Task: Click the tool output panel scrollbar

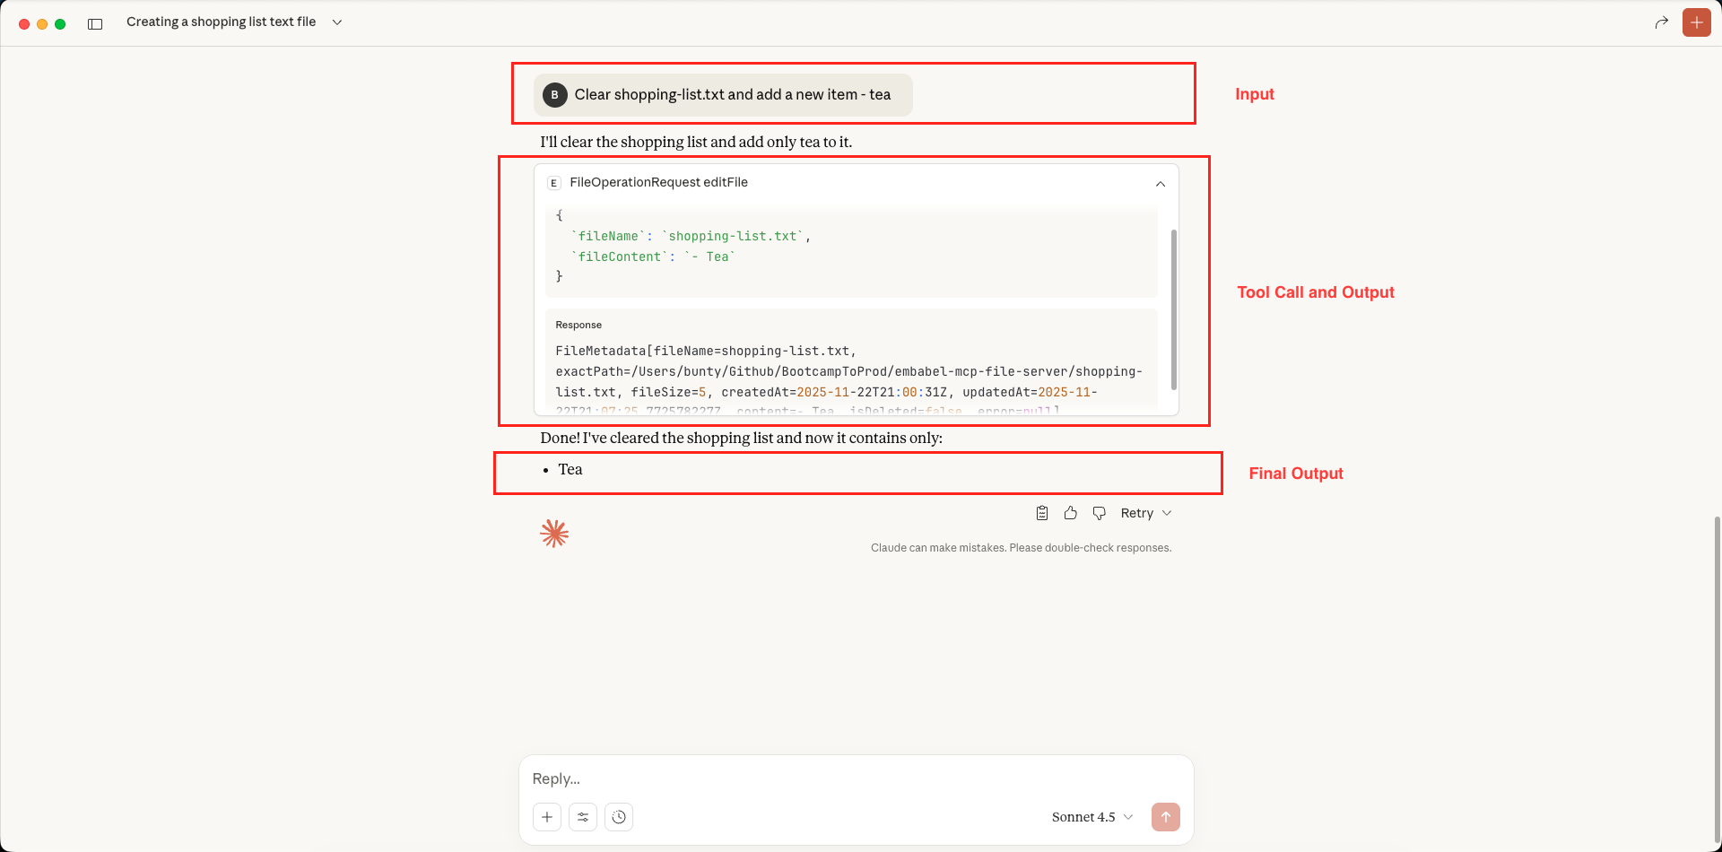Action: pyautogui.click(x=1173, y=309)
